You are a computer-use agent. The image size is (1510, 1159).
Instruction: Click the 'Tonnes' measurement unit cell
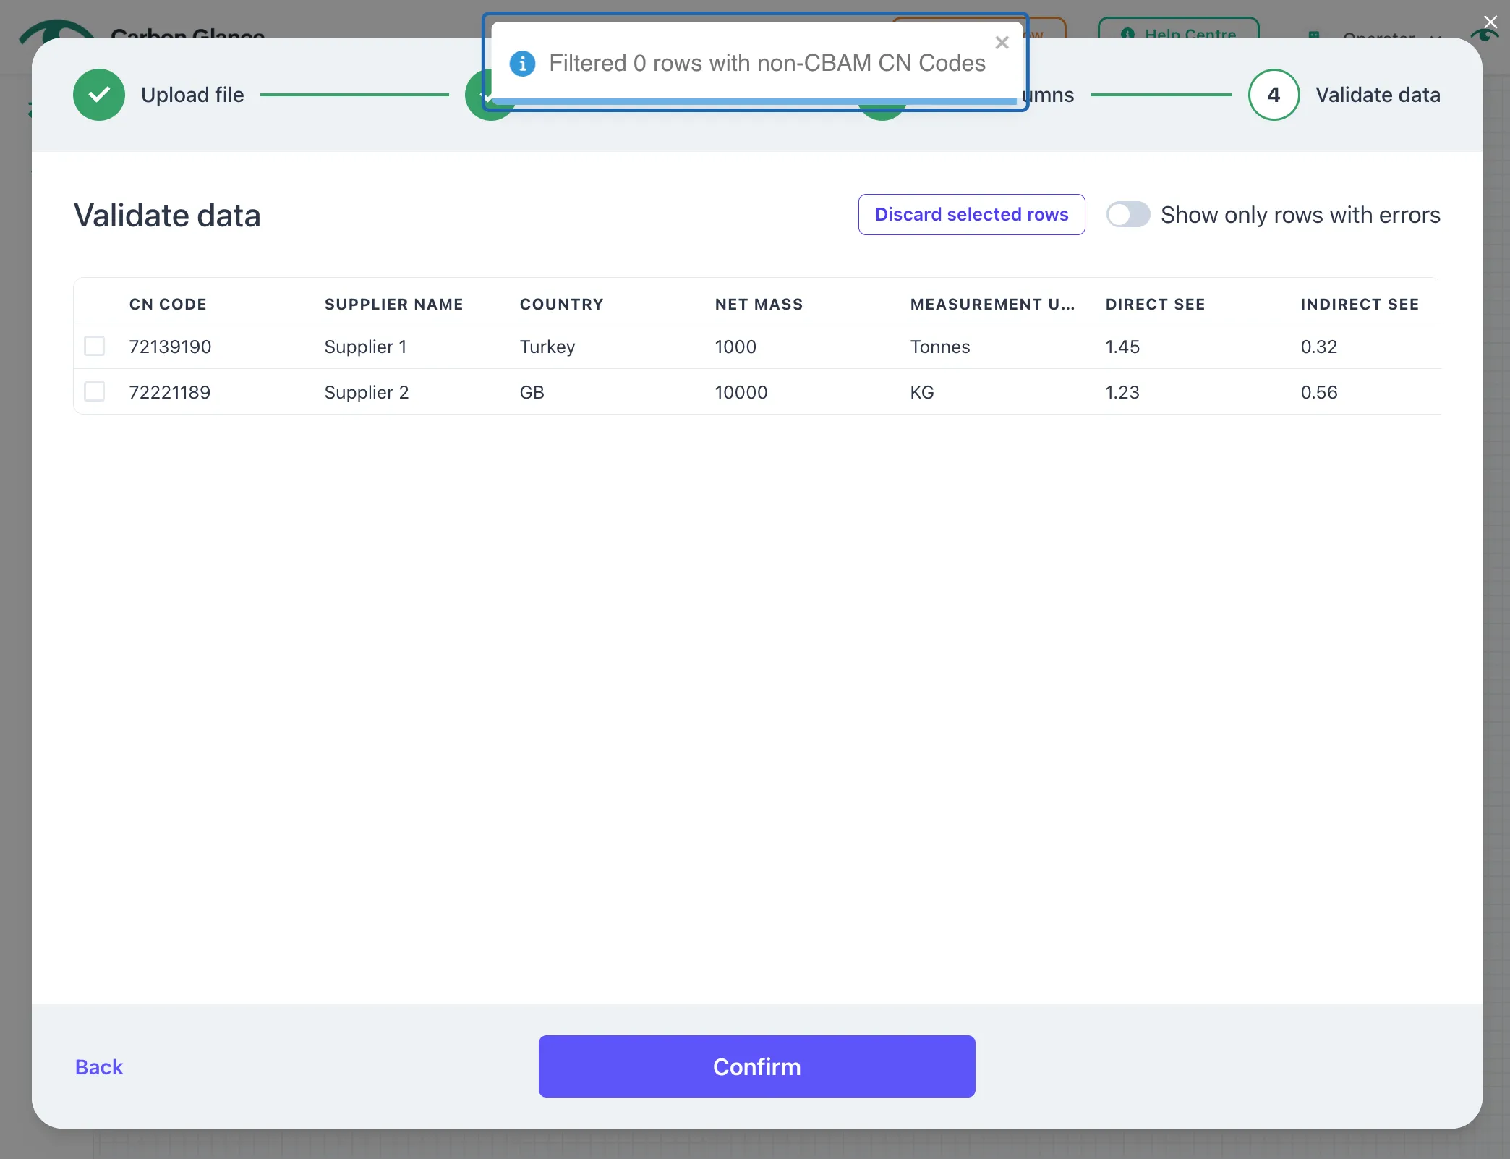click(940, 347)
